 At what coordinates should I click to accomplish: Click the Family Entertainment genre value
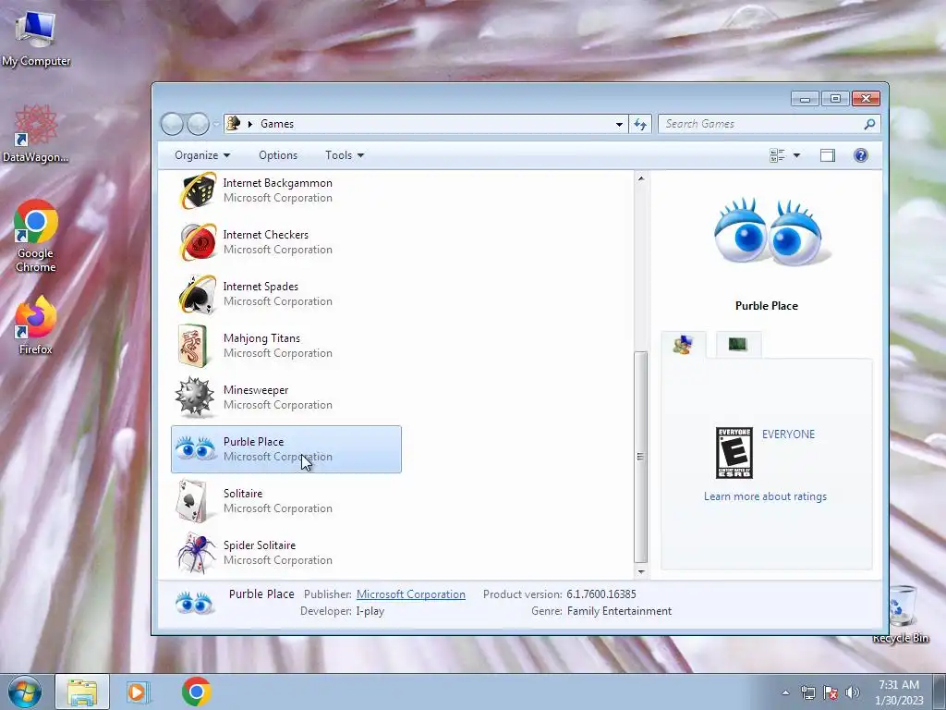(619, 611)
